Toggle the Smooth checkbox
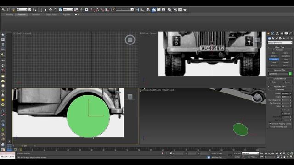 283,110
